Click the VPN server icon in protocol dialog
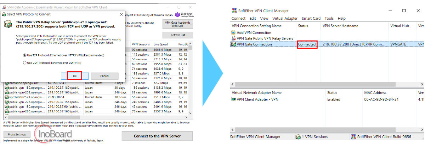425x148 pixels. click(x=8, y=25)
